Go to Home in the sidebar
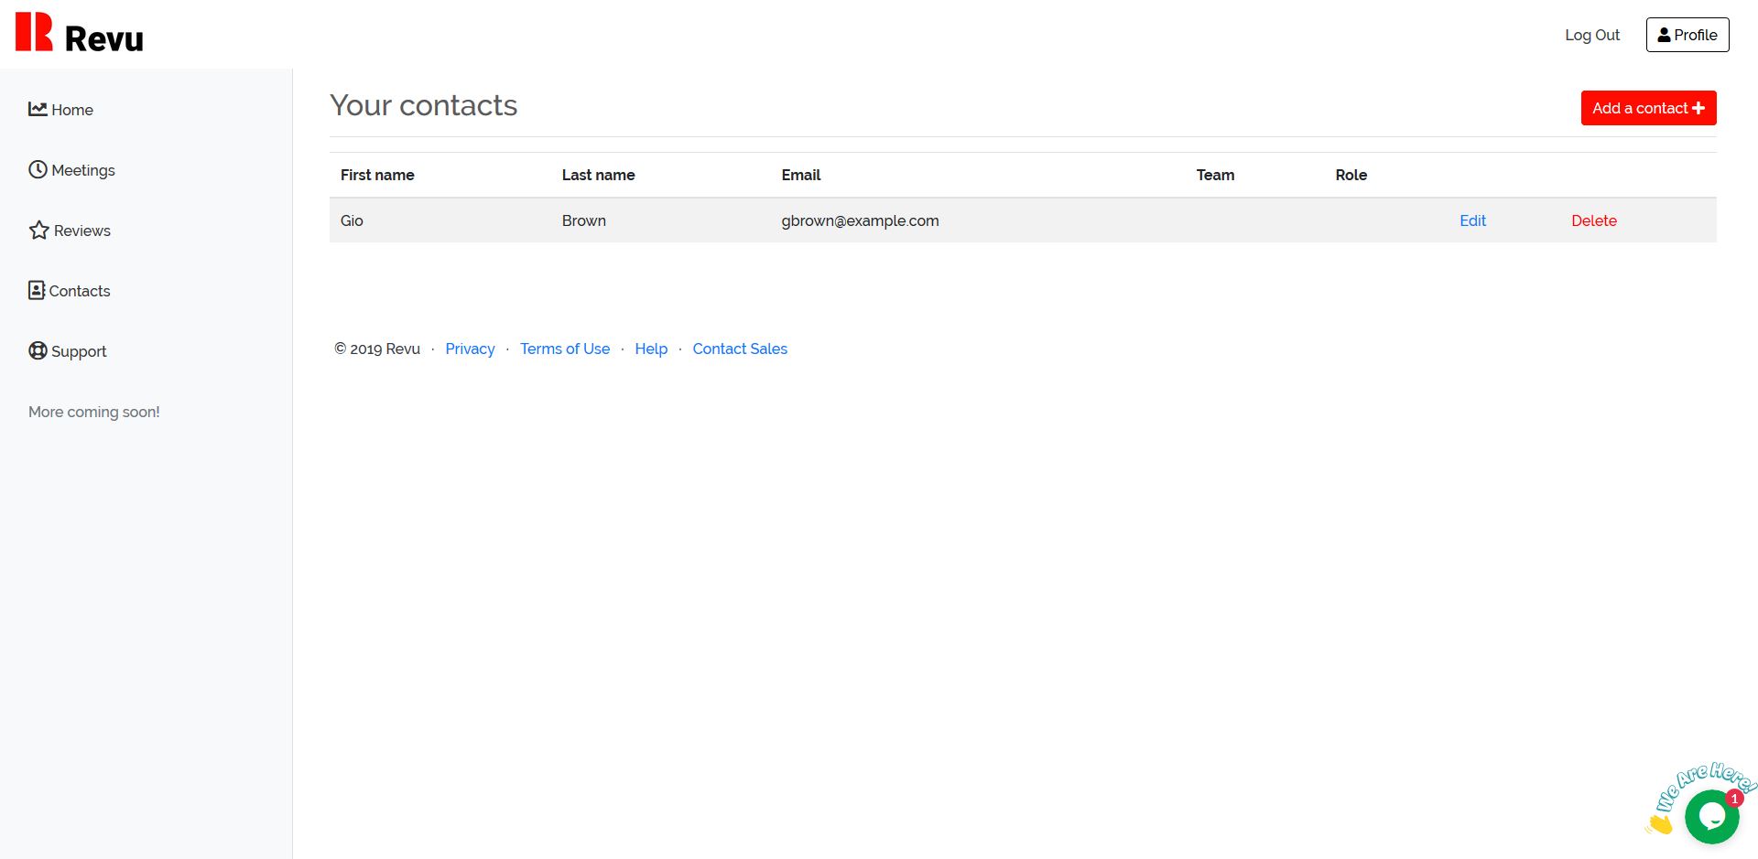The height and width of the screenshot is (859, 1758). point(60,110)
